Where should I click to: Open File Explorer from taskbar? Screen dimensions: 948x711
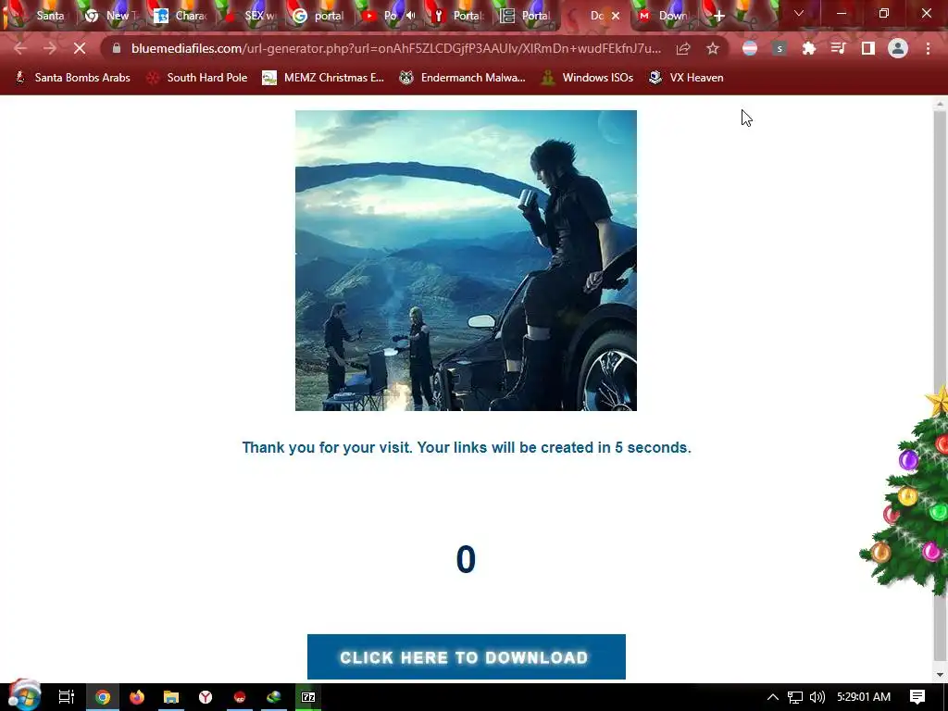pos(171,697)
